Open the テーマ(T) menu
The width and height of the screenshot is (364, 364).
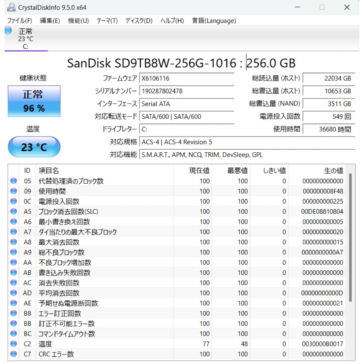(107, 21)
